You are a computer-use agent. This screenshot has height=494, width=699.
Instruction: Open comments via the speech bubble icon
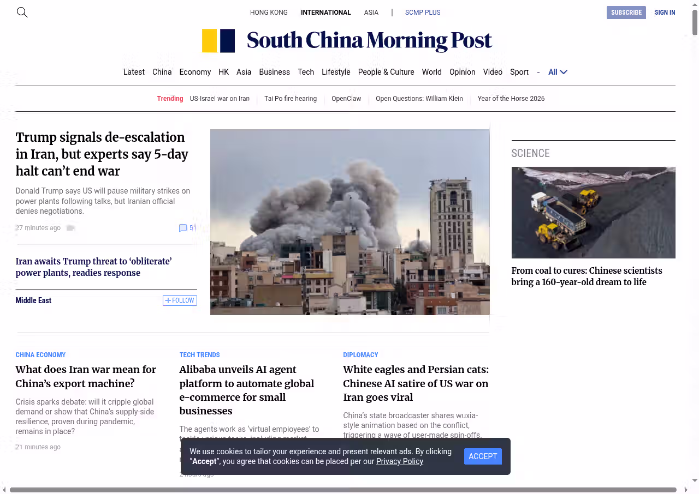tap(183, 228)
